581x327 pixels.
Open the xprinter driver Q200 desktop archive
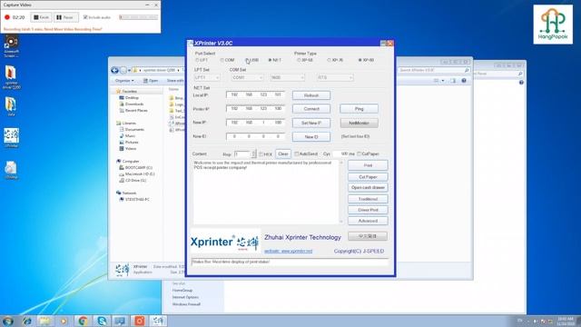click(x=12, y=77)
